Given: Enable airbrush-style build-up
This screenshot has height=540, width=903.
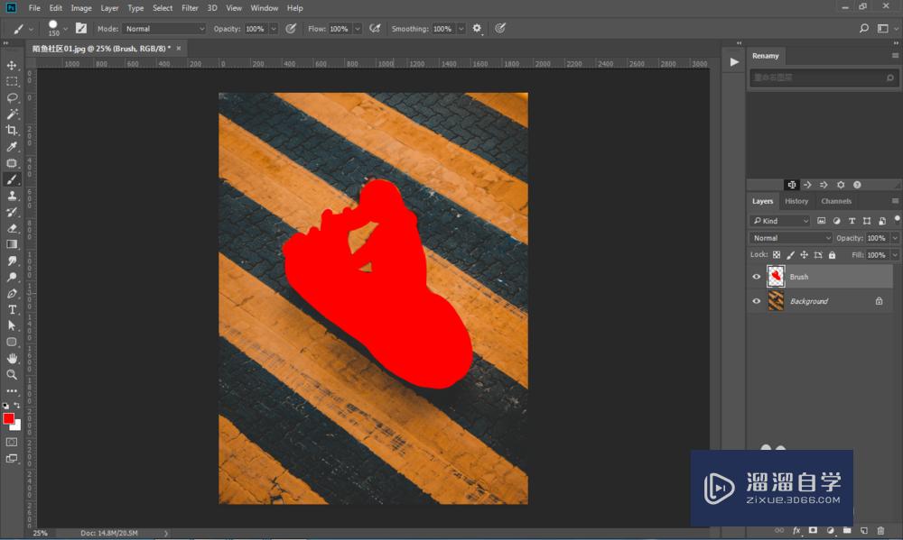Looking at the screenshot, I should point(375,28).
